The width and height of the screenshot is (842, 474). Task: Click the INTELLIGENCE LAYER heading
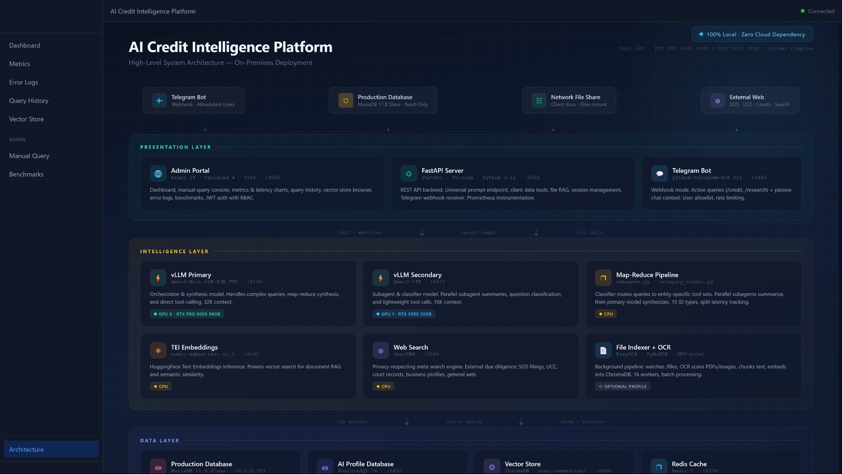click(174, 252)
